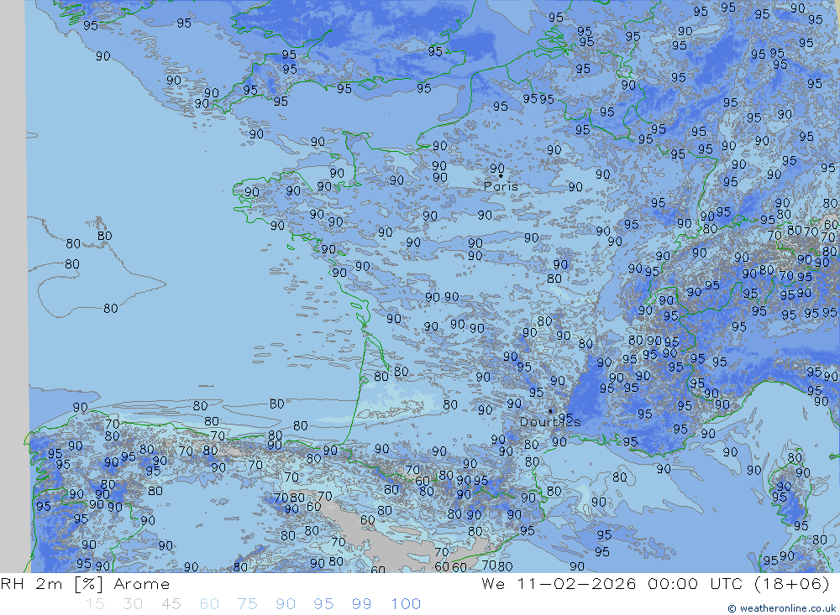Screen dimensions: 840x615
Task: Click the legend value 100
Action: pos(406,604)
